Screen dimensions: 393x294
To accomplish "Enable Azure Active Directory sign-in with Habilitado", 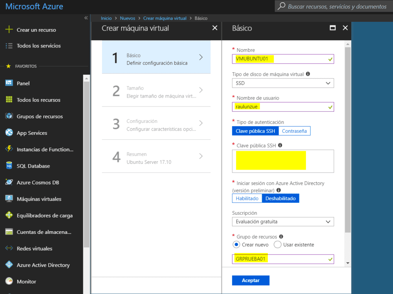I will (x=247, y=198).
